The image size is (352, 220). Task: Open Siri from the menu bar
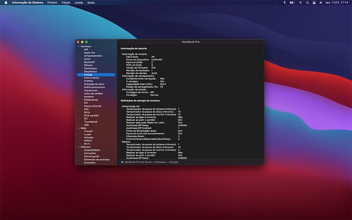321,3
